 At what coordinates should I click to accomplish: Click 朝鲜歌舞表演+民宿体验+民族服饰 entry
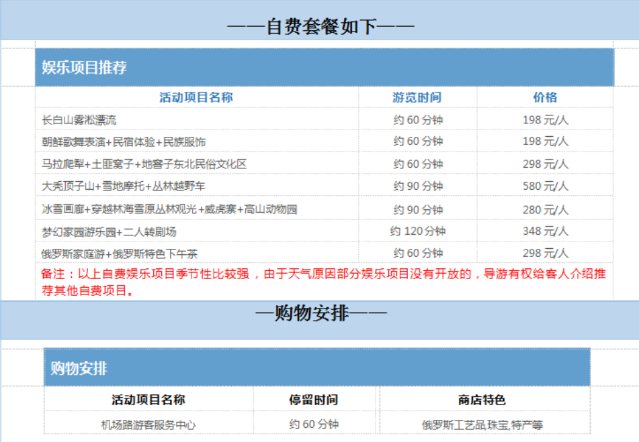click(x=124, y=142)
